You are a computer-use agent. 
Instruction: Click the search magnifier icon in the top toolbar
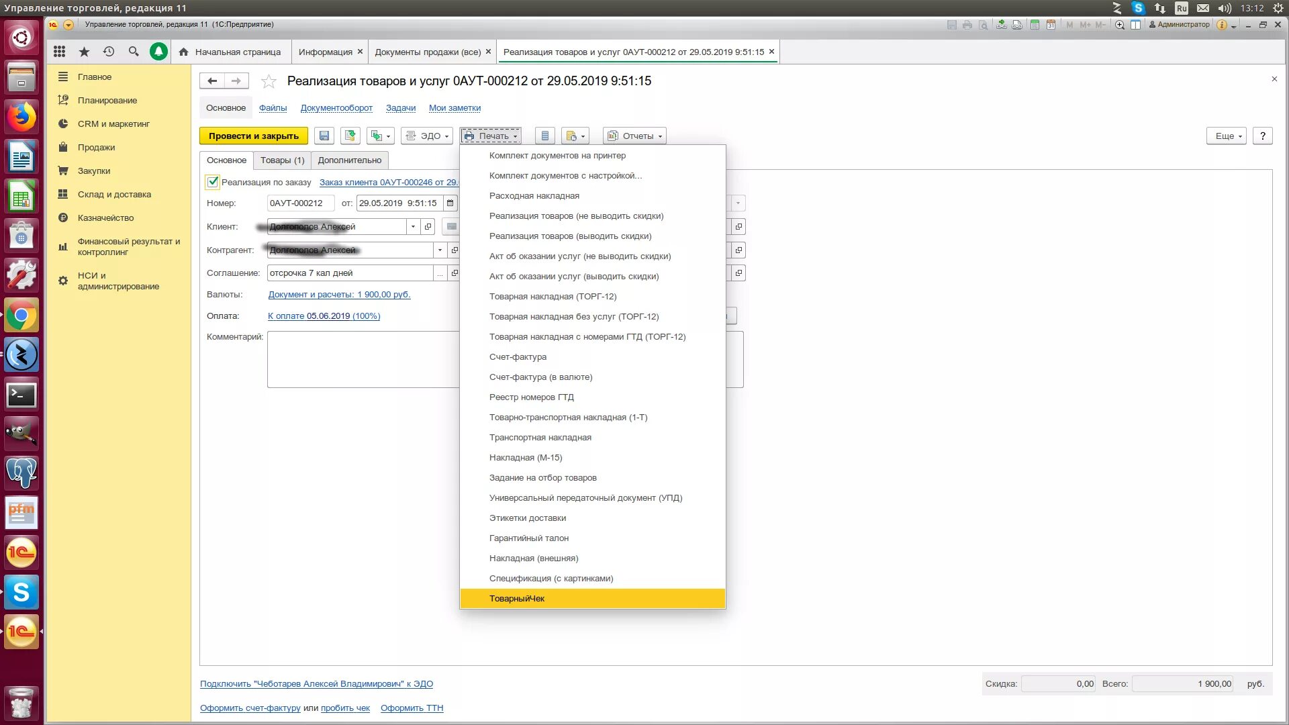coord(134,52)
